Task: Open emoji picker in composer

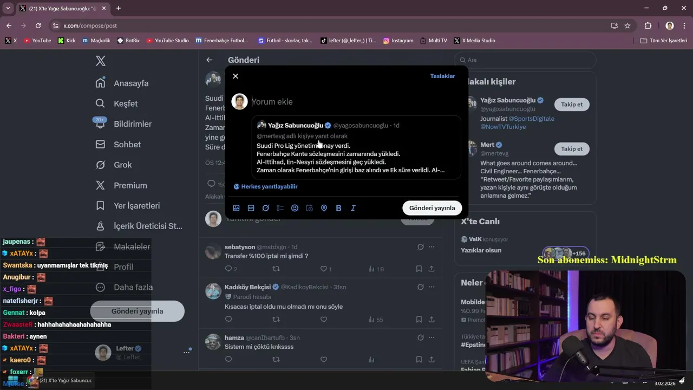Action: [295, 208]
